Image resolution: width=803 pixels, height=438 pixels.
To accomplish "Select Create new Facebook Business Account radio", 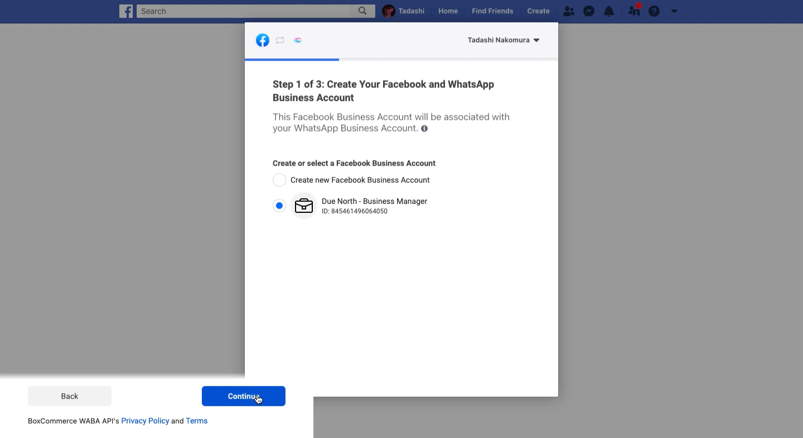I will (279, 180).
